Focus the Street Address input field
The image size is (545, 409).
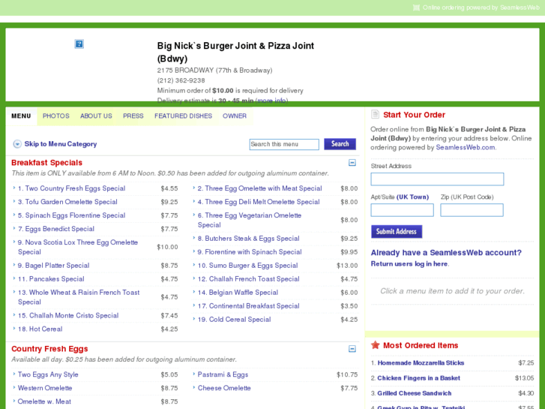point(437,179)
